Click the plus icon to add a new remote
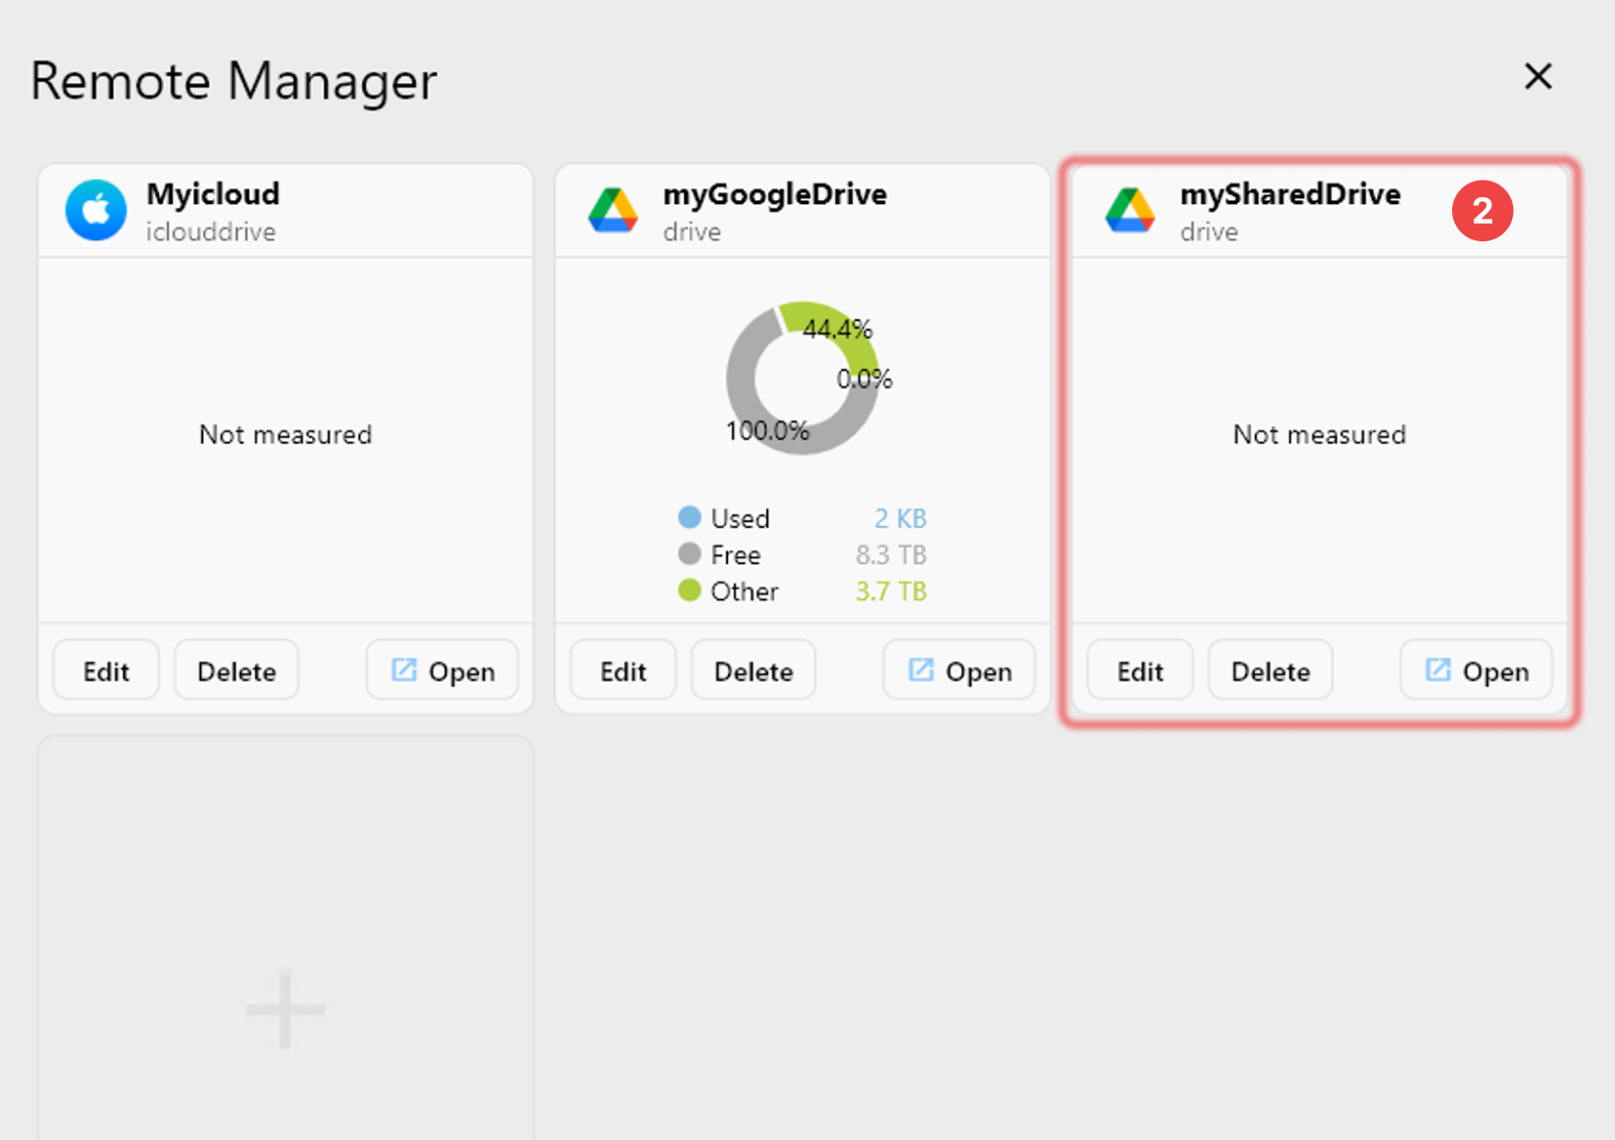The width and height of the screenshot is (1615, 1140). pos(284,1009)
